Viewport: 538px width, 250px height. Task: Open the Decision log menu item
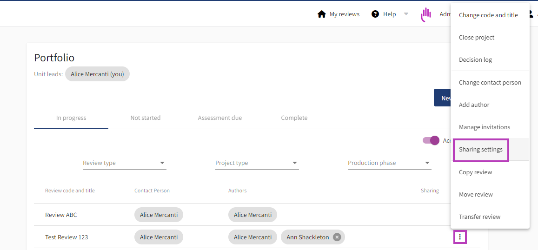(x=475, y=60)
